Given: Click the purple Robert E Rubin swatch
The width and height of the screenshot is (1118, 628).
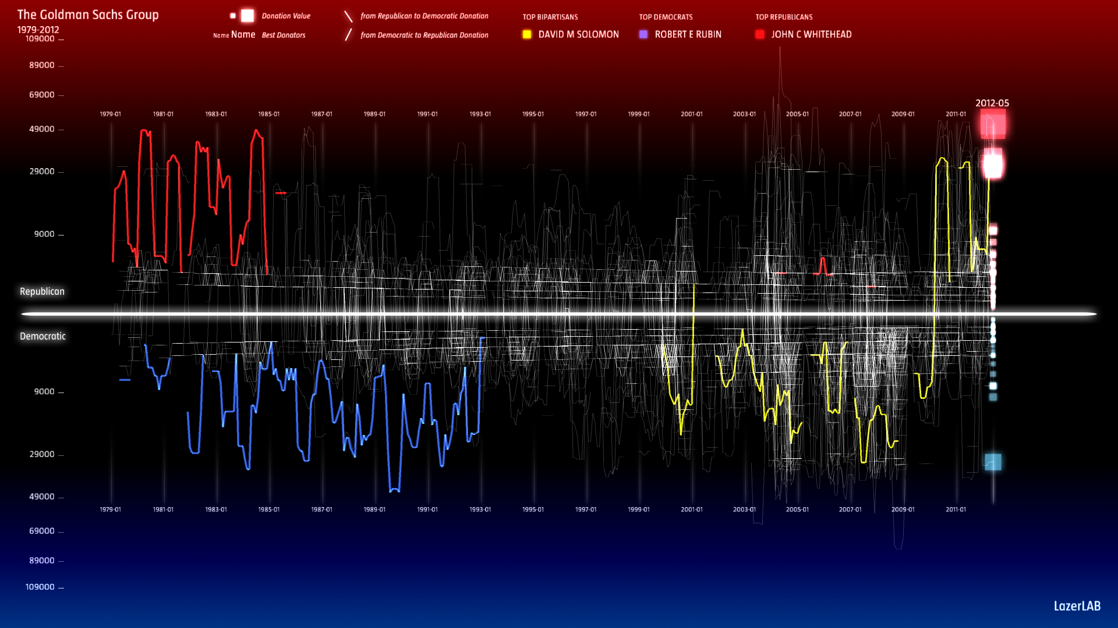Looking at the screenshot, I should [643, 34].
